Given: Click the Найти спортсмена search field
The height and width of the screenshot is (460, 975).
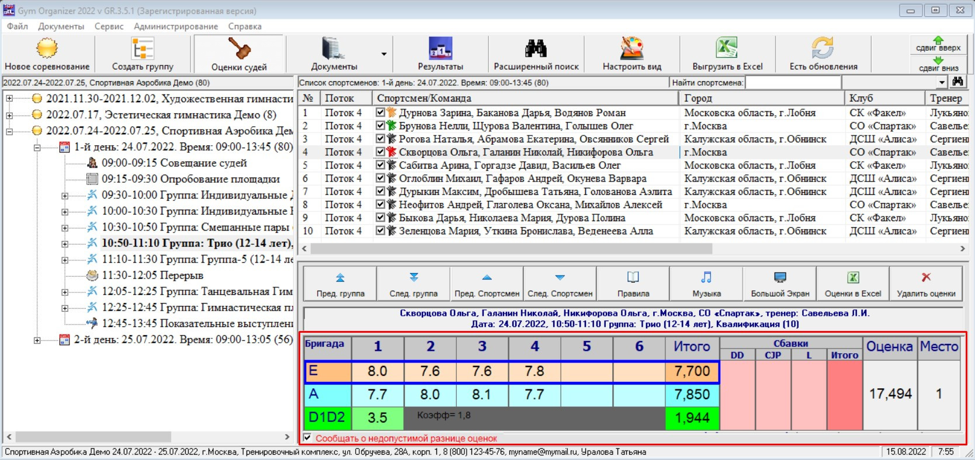Looking at the screenshot, I should [793, 83].
